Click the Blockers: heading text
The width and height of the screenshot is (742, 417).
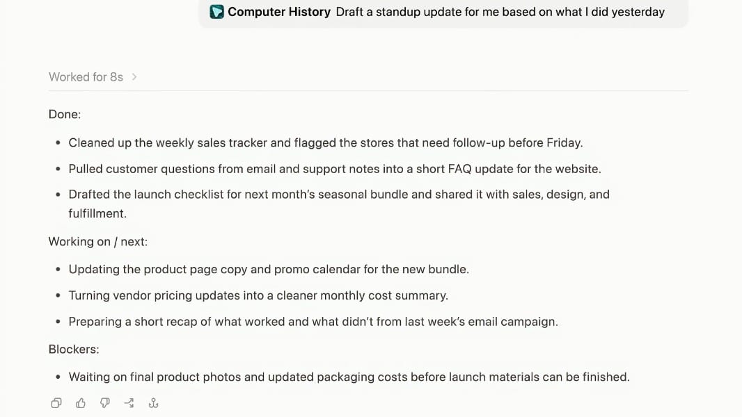point(74,350)
